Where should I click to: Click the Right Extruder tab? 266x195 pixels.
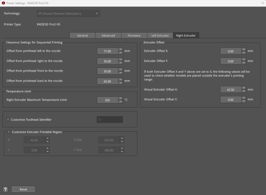tap(186, 35)
